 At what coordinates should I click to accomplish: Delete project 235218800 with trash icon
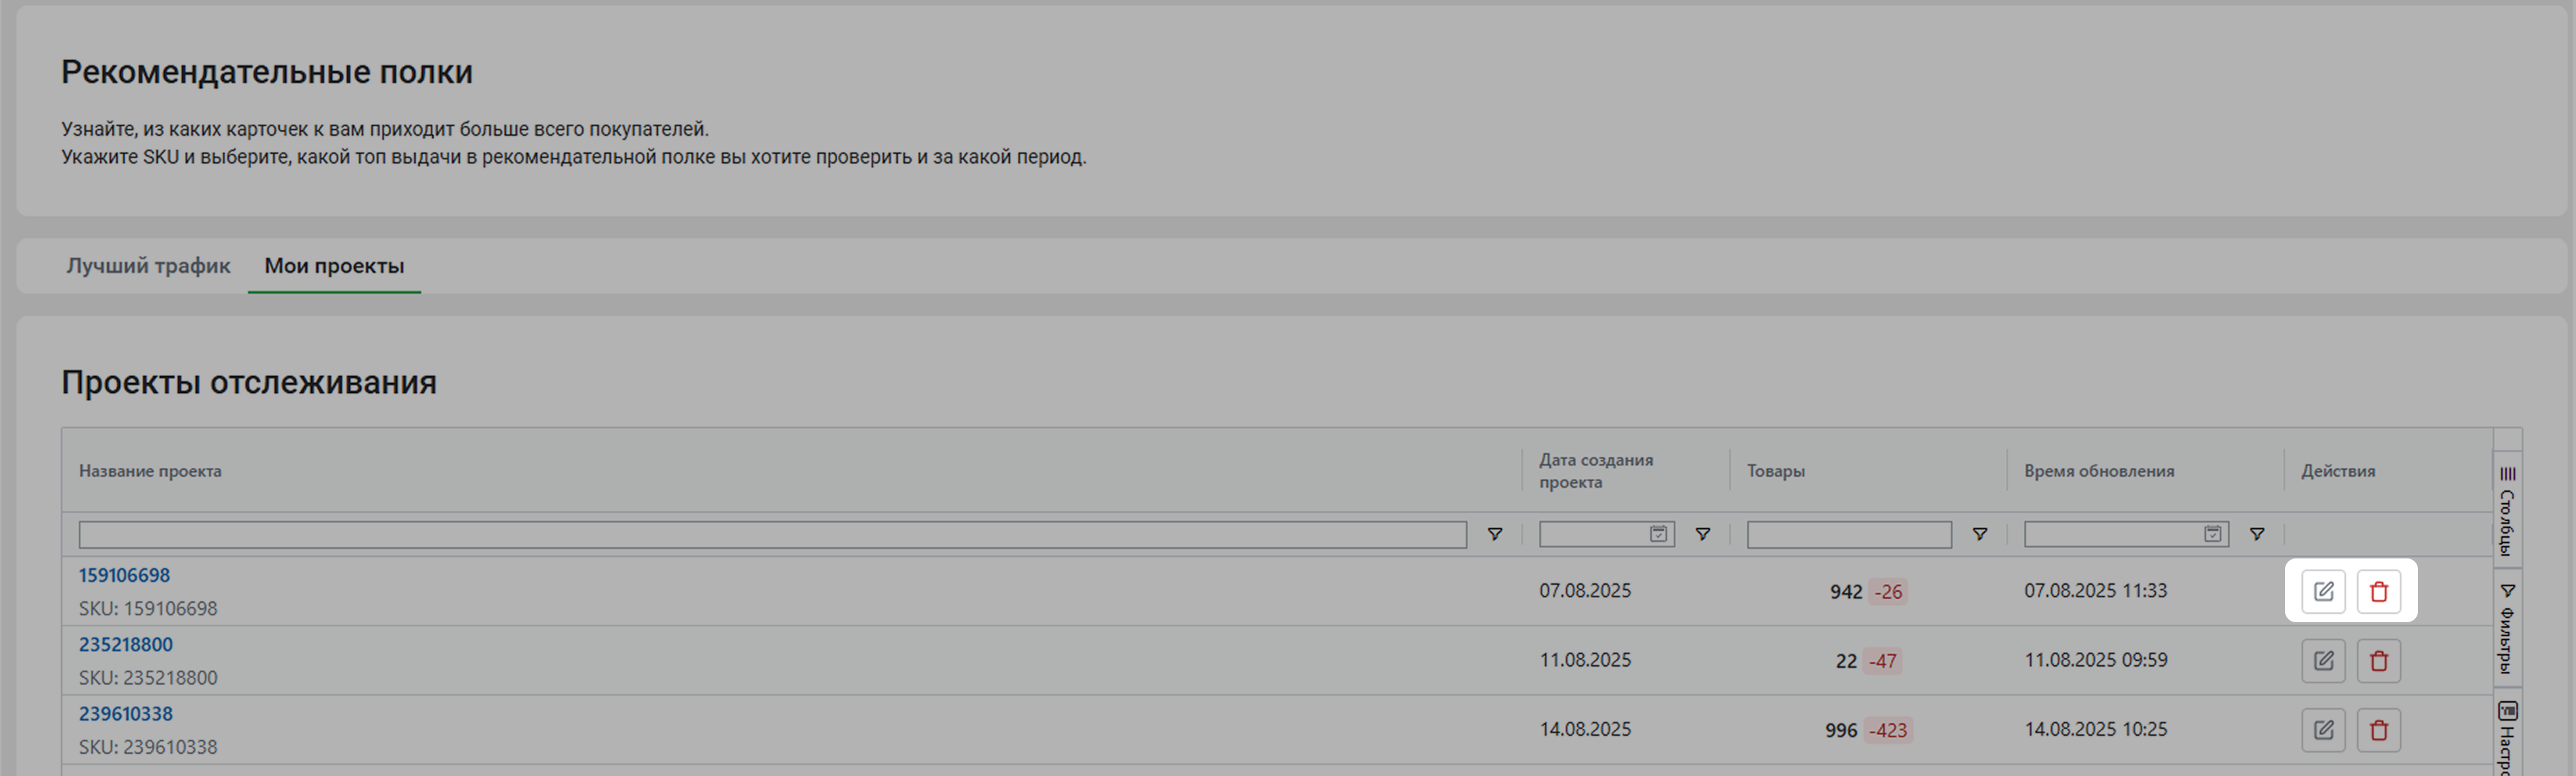[x=2378, y=661]
